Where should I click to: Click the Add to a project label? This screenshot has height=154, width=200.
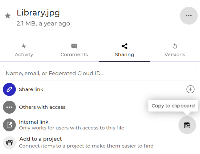point(40,139)
